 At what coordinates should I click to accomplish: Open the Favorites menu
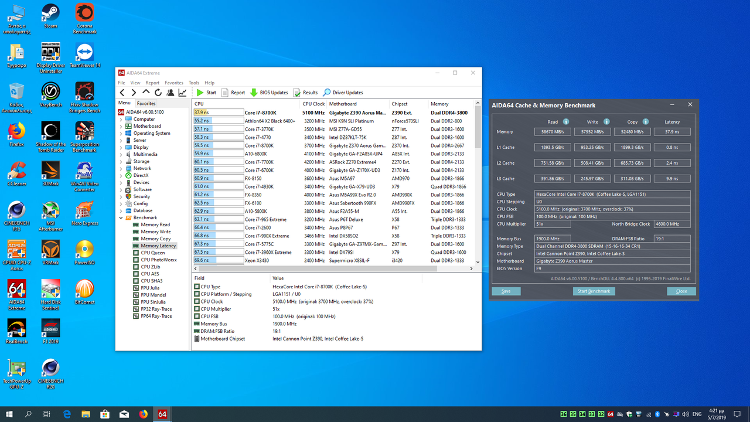tap(174, 83)
